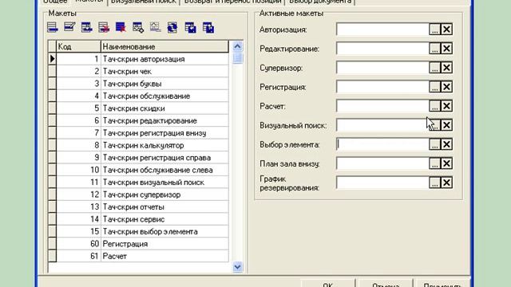Click the refresh layouts icon with circular arrows
Screen dimensions: 511x287
(x=172, y=27)
